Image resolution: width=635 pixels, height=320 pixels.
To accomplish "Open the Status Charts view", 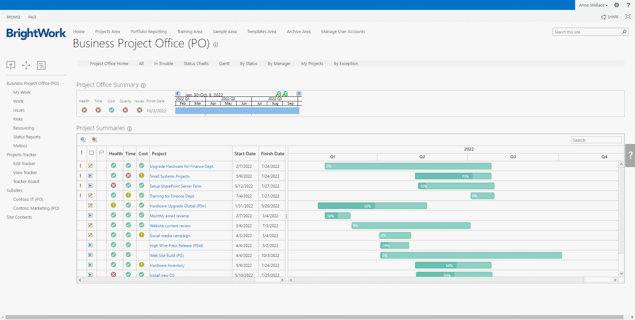I will 196,64.
